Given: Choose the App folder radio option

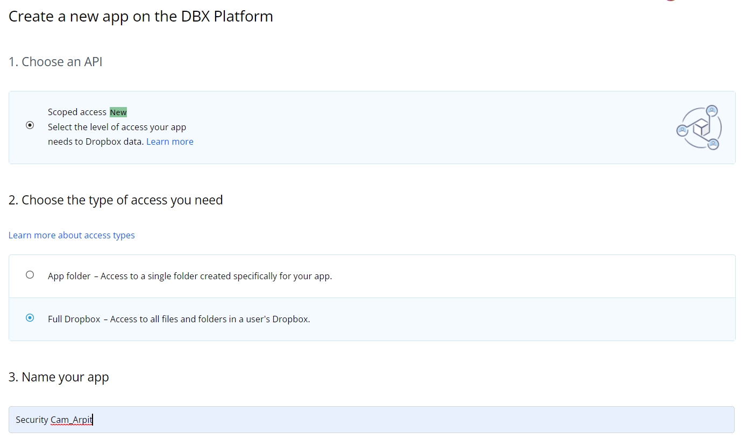Looking at the screenshot, I should coord(30,275).
